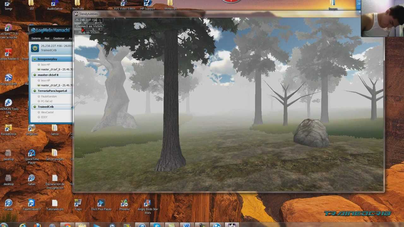The width and height of the screenshot is (404, 227).
Task: Open Google Chrome from the taskbar
Action: point(67,225)
